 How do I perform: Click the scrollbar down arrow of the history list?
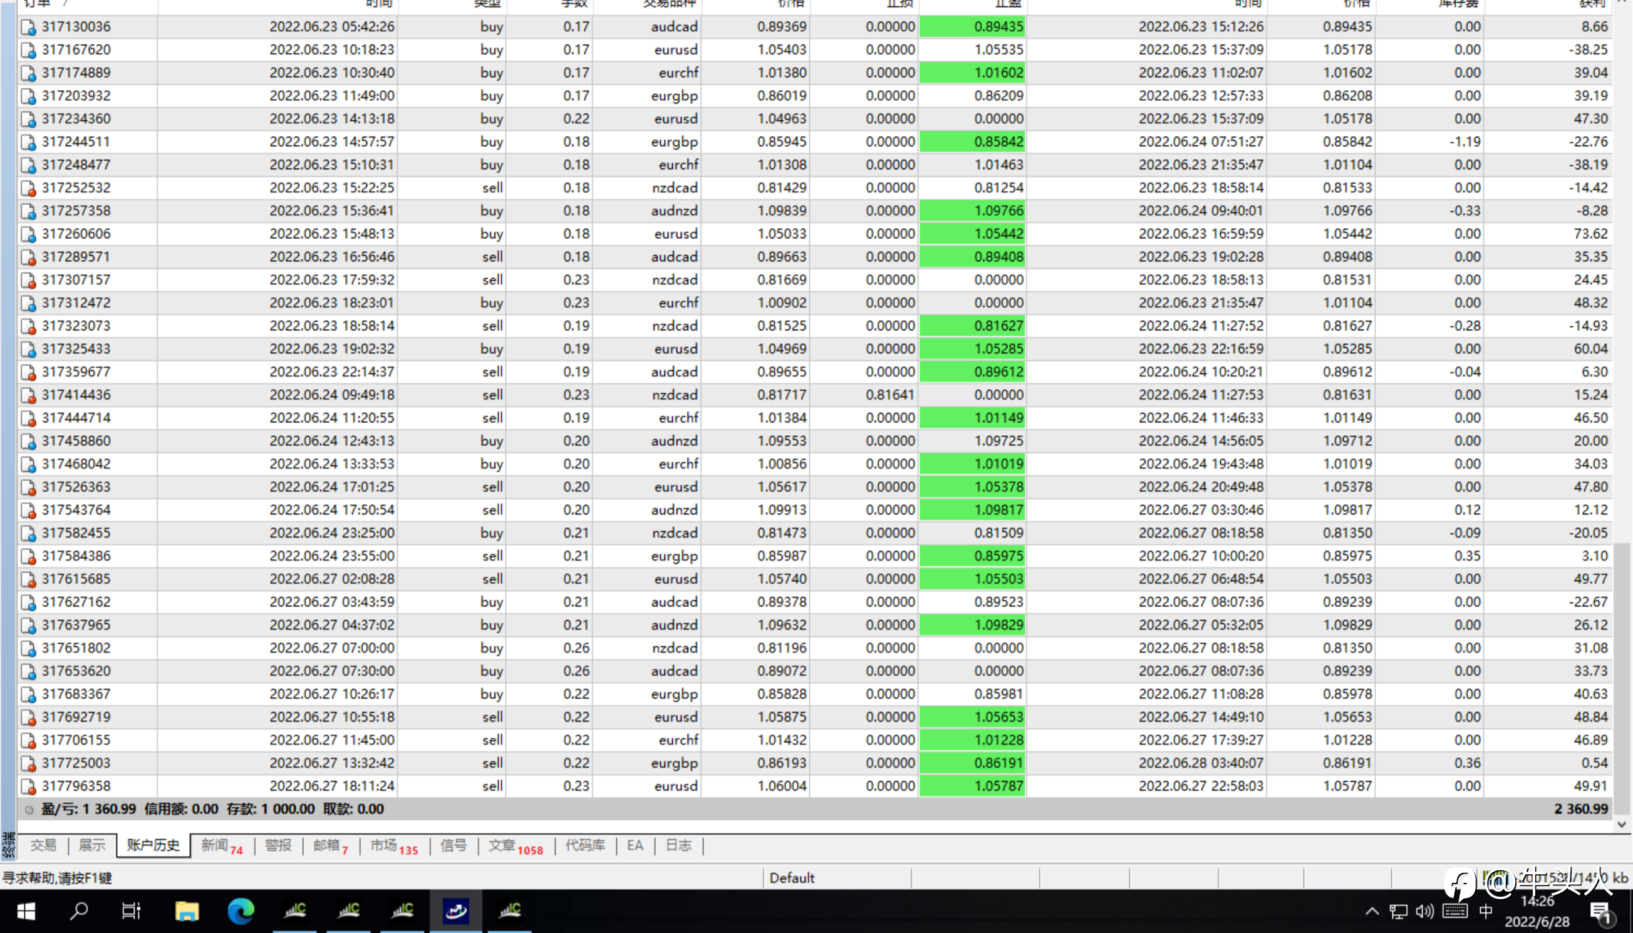(1622, 825)
